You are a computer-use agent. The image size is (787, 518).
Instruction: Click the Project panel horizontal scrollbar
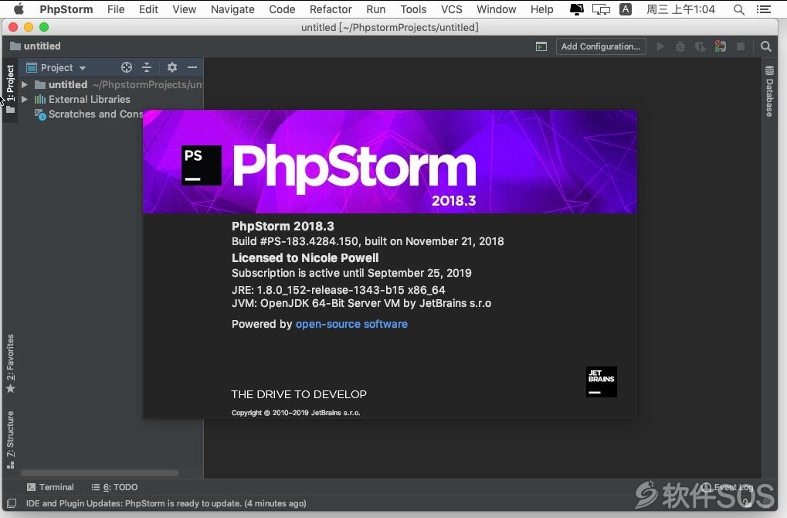point(100,473)
